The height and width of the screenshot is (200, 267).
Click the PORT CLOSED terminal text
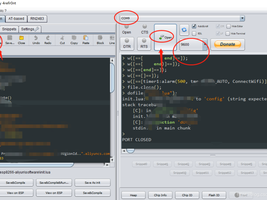click(x=137, y=140)
